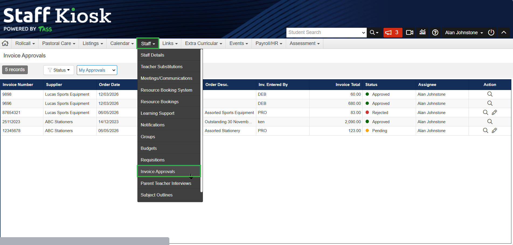Choose Groups menu item
The width and height of the screenshot is (513, 245).
pyautogui.click(x=169, y=137)
